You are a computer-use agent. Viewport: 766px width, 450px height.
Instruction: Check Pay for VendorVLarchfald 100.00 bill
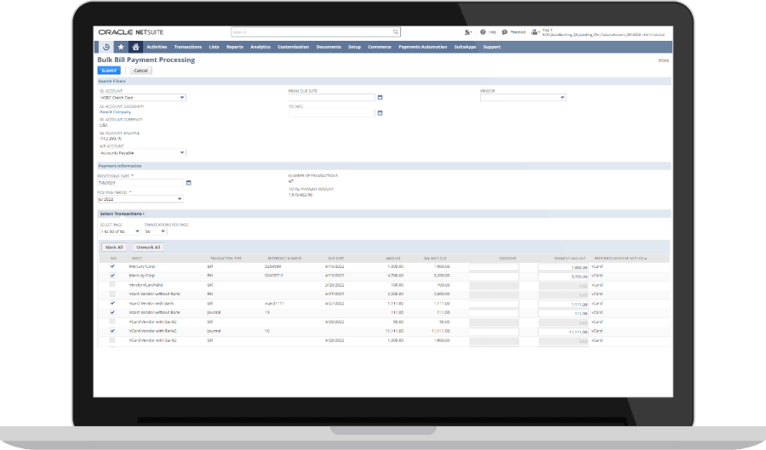pos(112,284)
